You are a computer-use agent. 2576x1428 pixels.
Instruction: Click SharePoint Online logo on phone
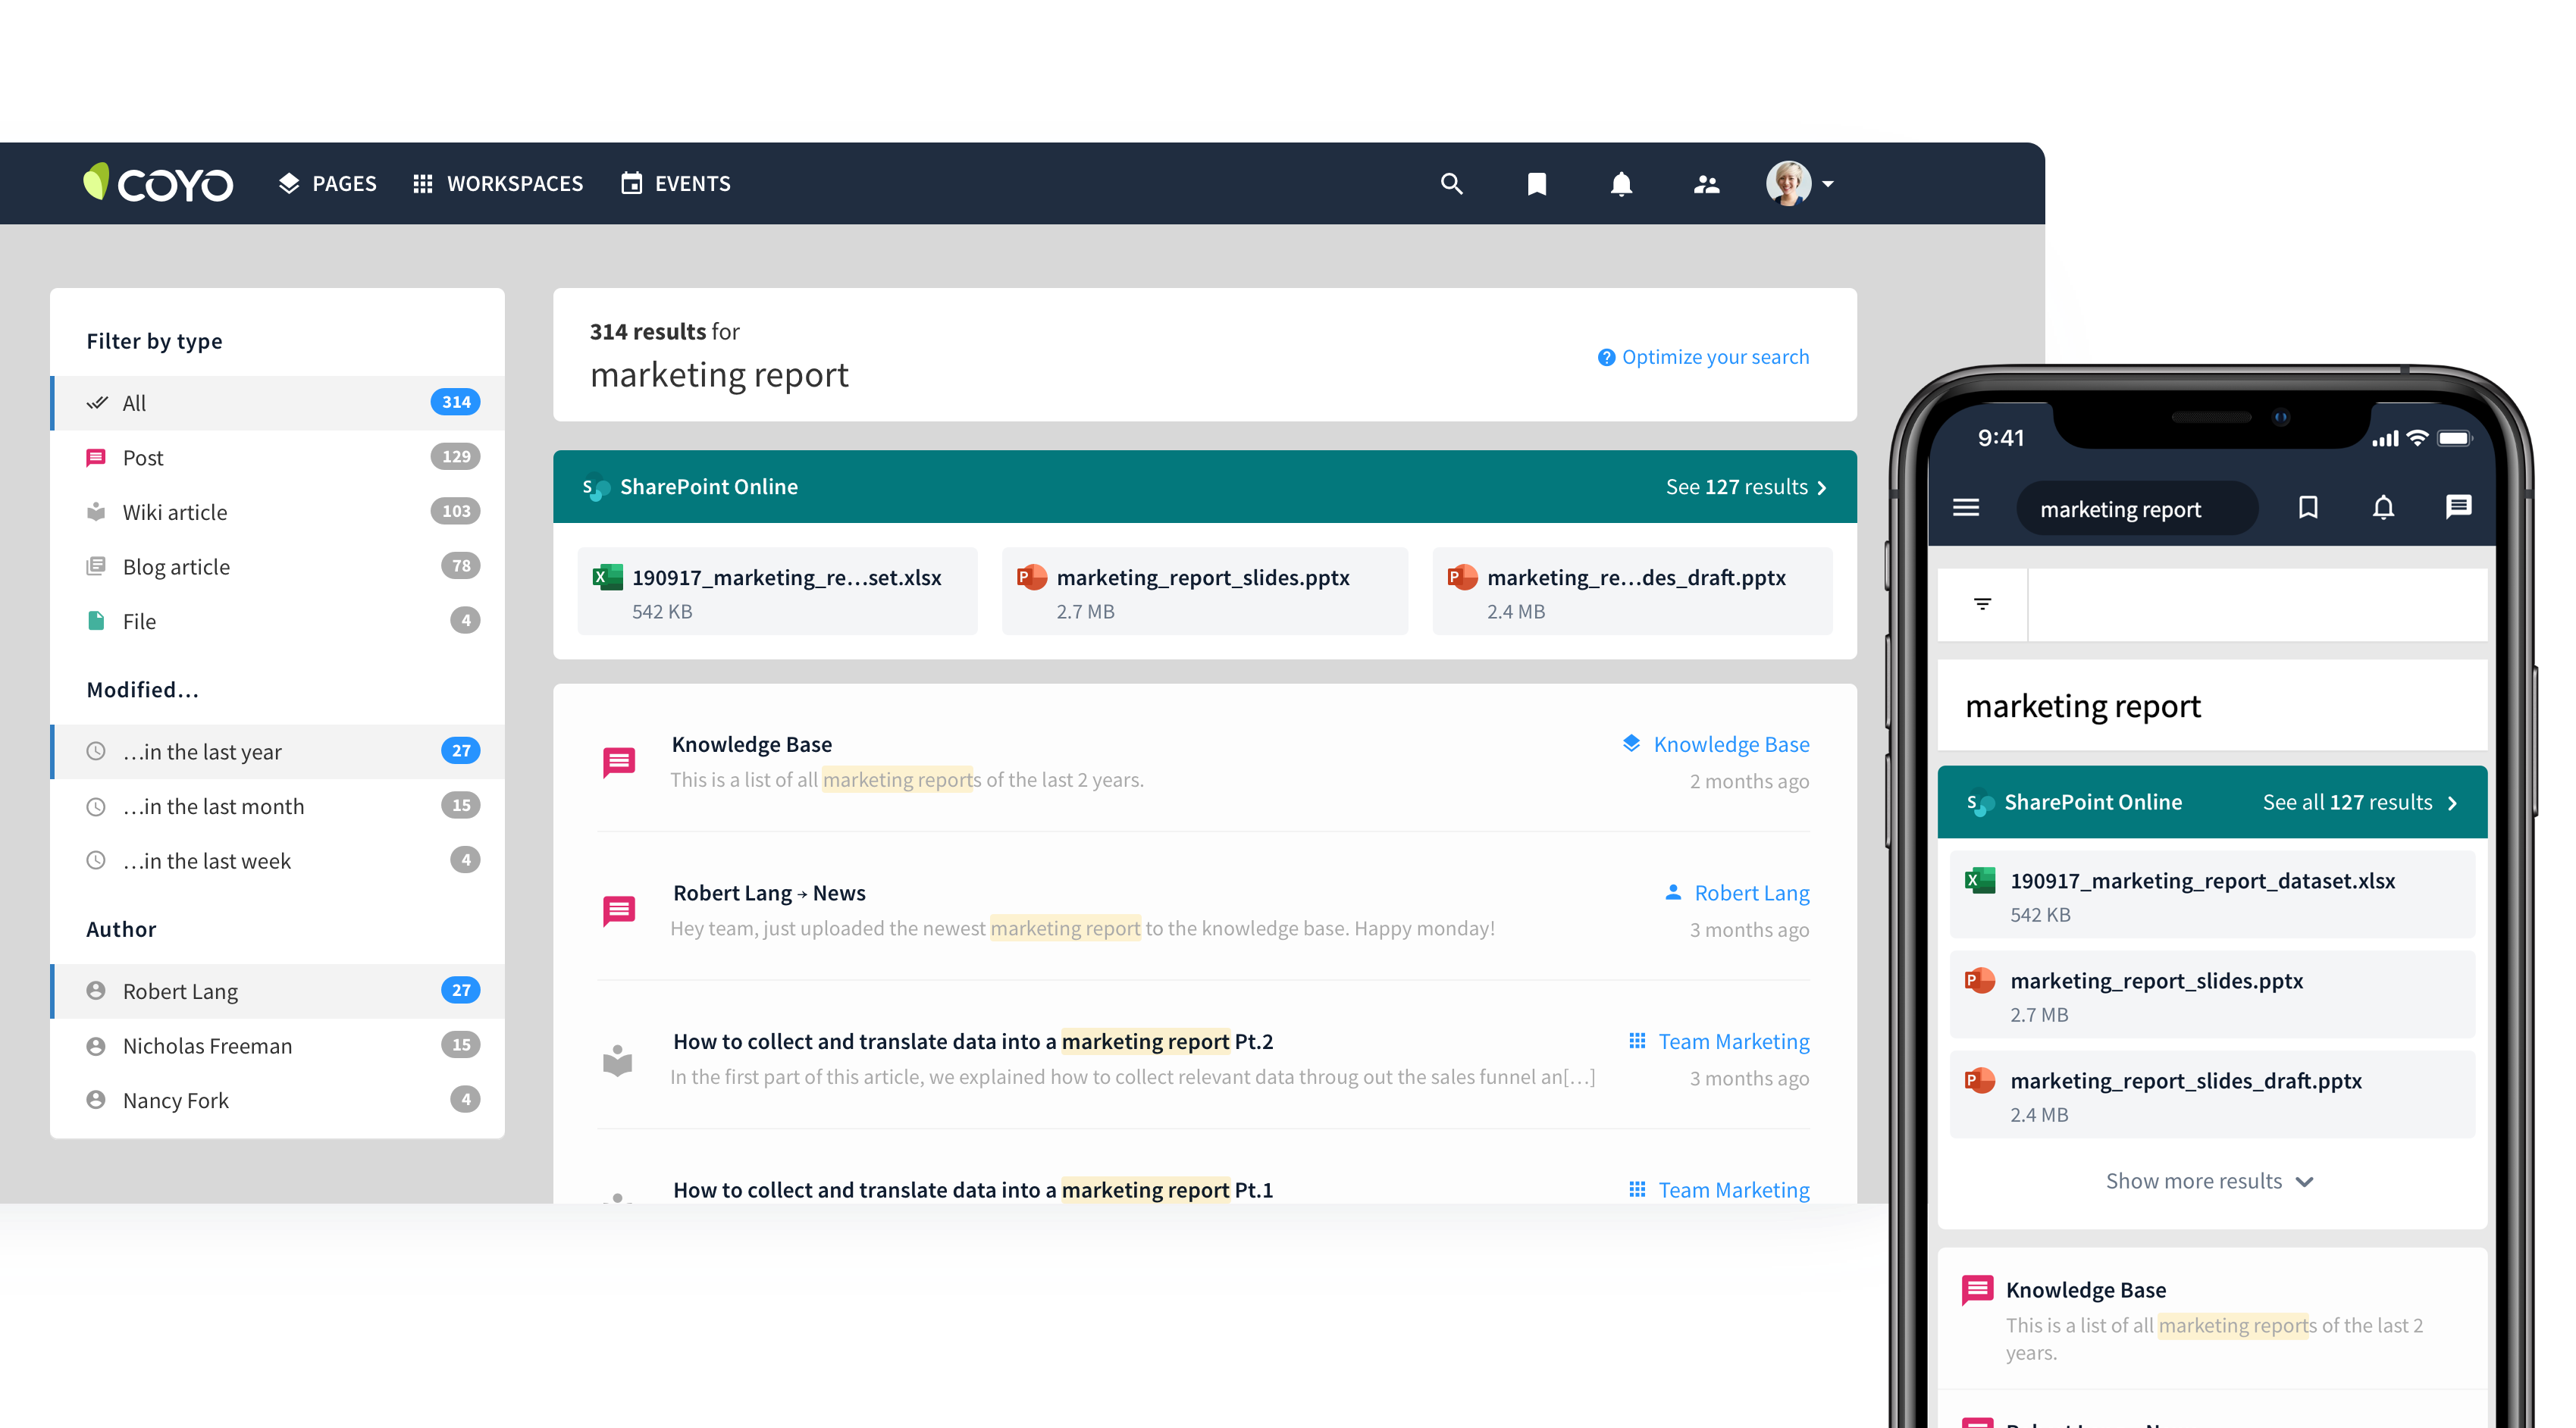click(1980, 803)
